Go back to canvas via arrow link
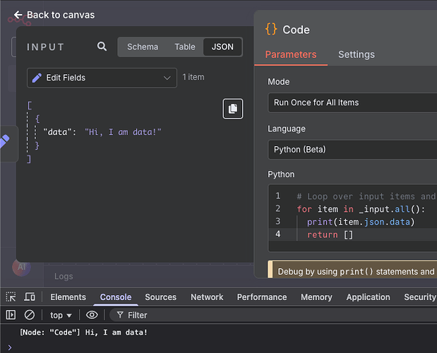Viewport: 437px width, 353px height. [x=54, y=15]
